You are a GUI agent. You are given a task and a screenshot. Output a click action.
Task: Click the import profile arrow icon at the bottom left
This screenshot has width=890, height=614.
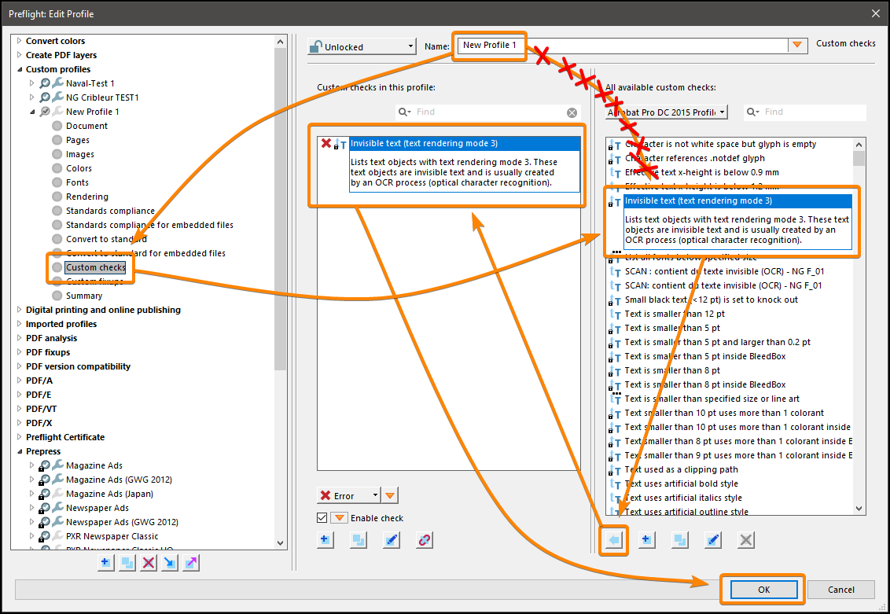[x=170, y=562]
